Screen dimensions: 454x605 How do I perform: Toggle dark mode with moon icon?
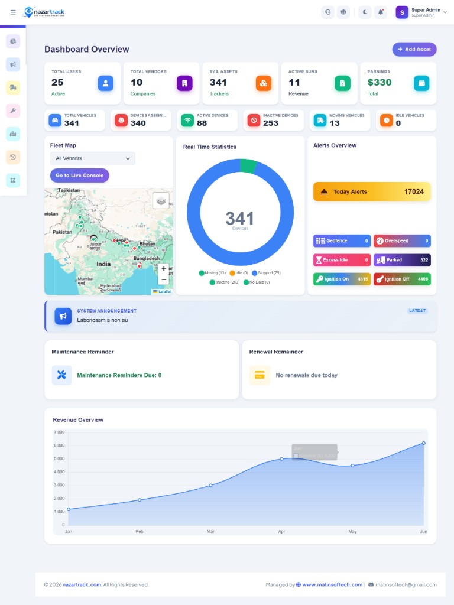pos(365,12)
